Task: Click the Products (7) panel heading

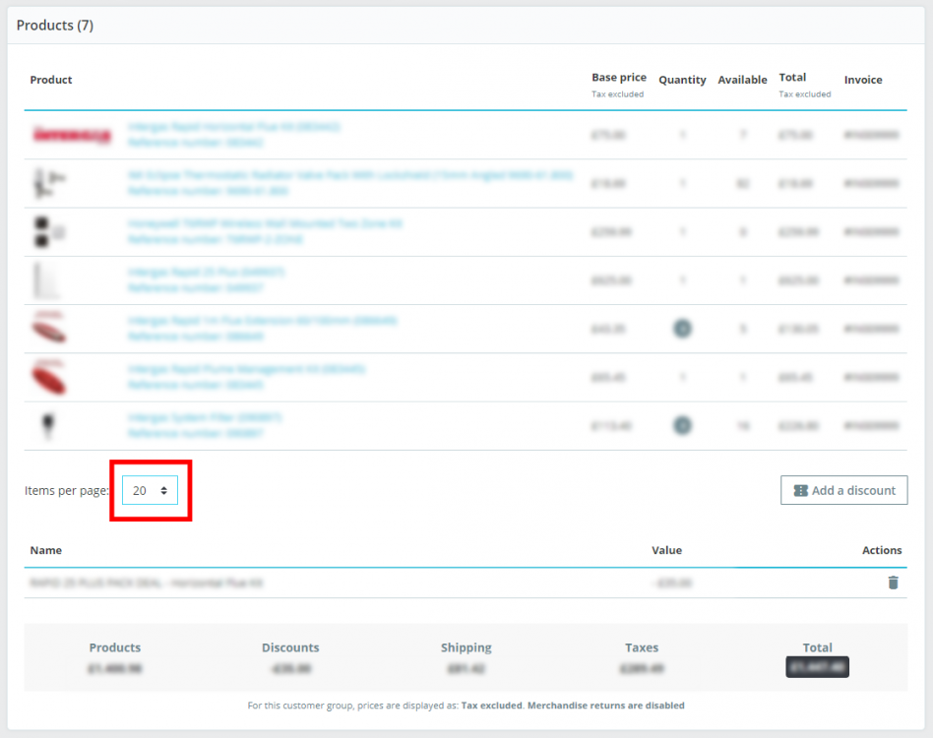Action: 55,26
